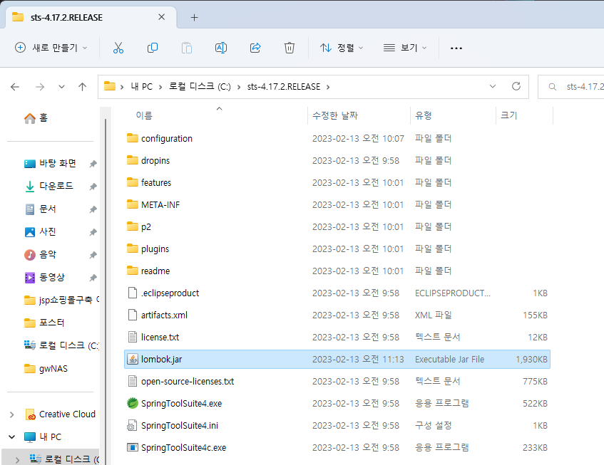Open gwNAS folder in sidebar
Viewport: 604px width, 465px height.
click(46, 369)
